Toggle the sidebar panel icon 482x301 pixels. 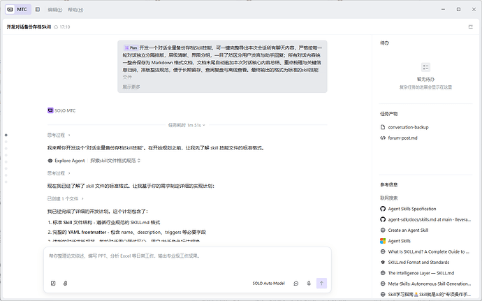click(38, 10)
